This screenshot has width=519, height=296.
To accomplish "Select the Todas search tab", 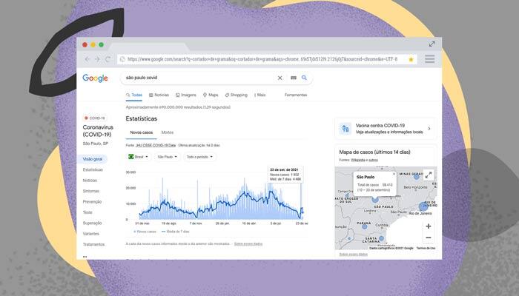I will [134, 95].
